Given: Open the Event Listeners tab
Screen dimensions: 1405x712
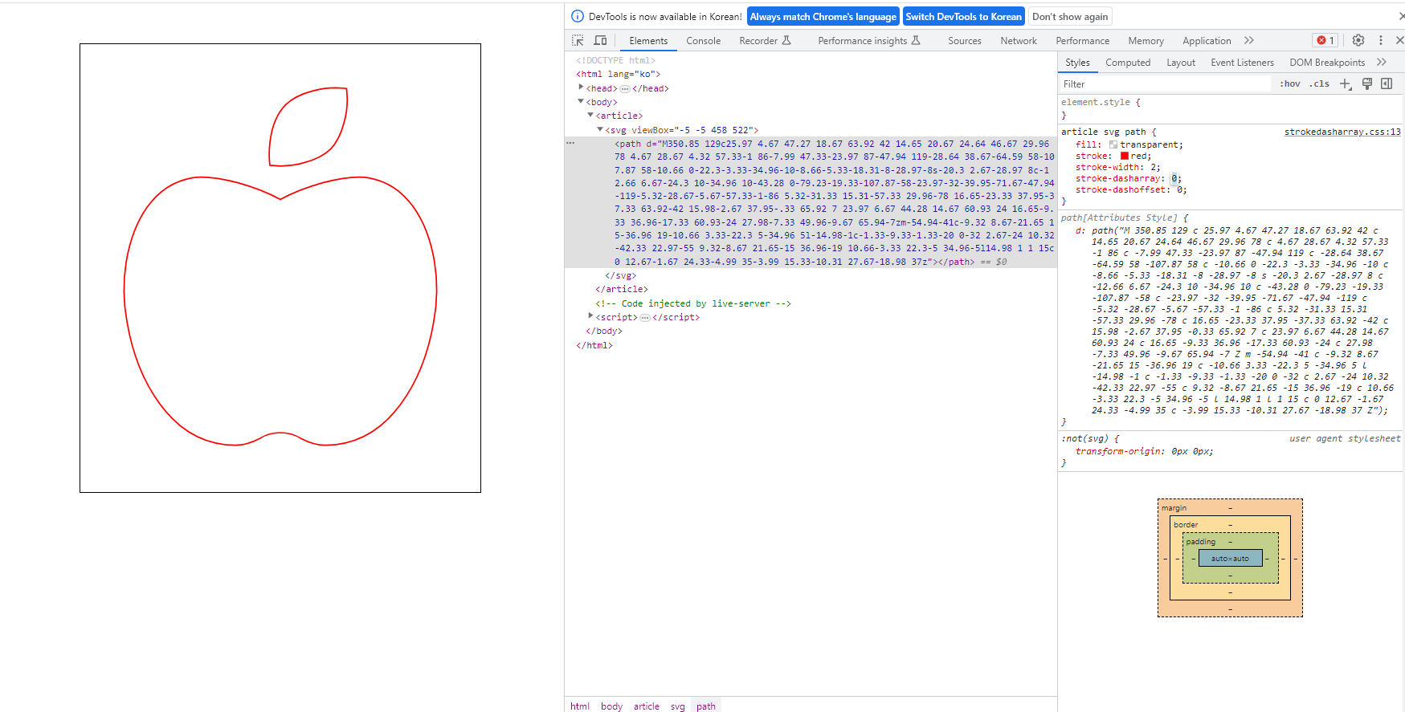Looking at the screenshot, I should [x=1242, y=63].
